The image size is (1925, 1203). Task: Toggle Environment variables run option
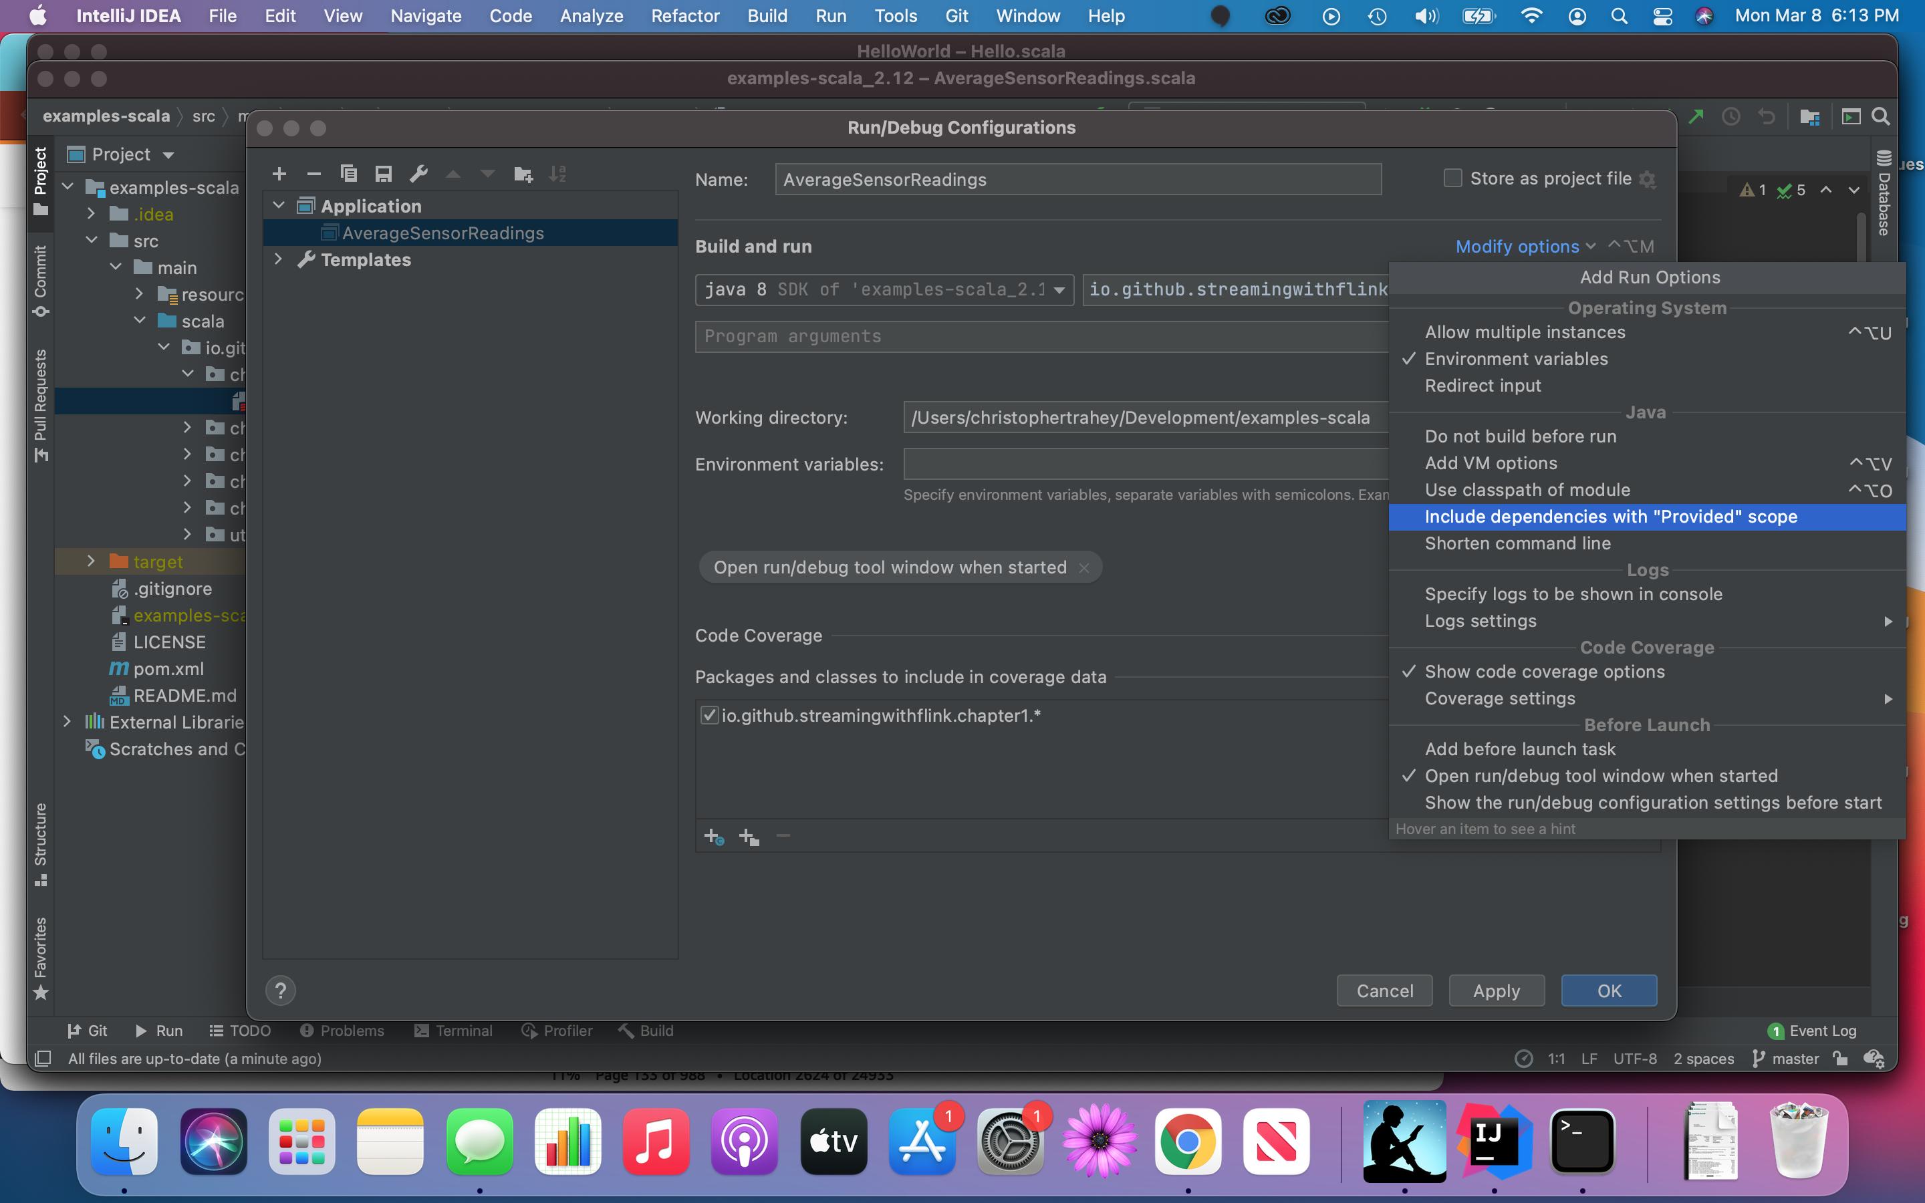(x=1515, y=359)
